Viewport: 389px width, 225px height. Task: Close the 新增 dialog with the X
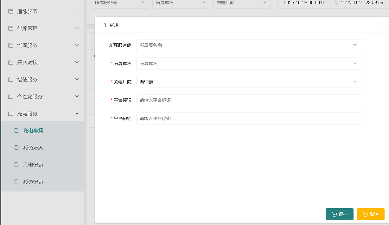[383, 25]
